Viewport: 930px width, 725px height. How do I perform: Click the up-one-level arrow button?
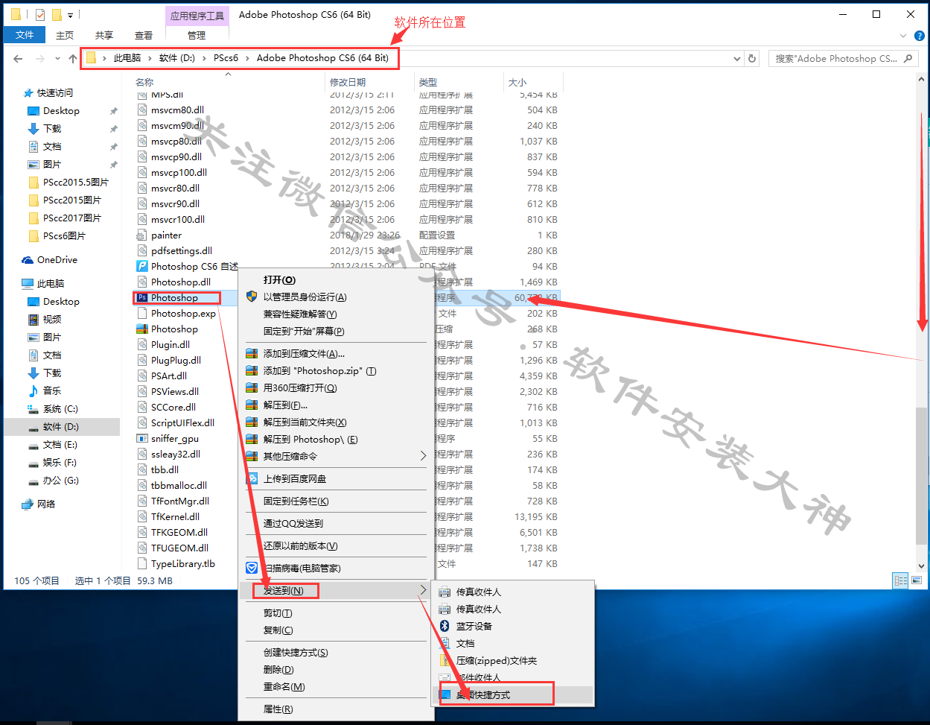(72, 58)
